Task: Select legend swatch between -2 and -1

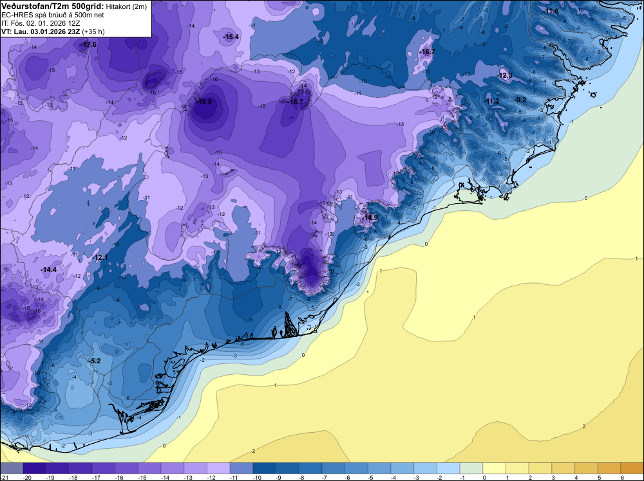Action: [x=448, y=467]
